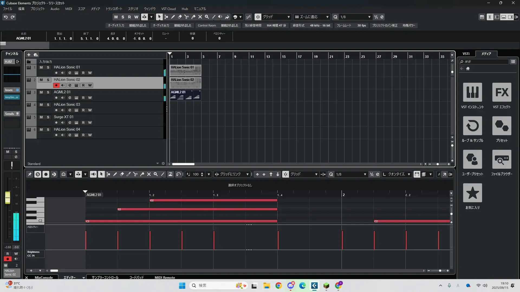Select the Glue tool in top toolbar
520x292 pixels.
193,17
